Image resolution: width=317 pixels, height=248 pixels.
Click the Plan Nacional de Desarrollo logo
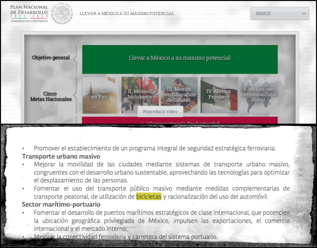point(29,14)
